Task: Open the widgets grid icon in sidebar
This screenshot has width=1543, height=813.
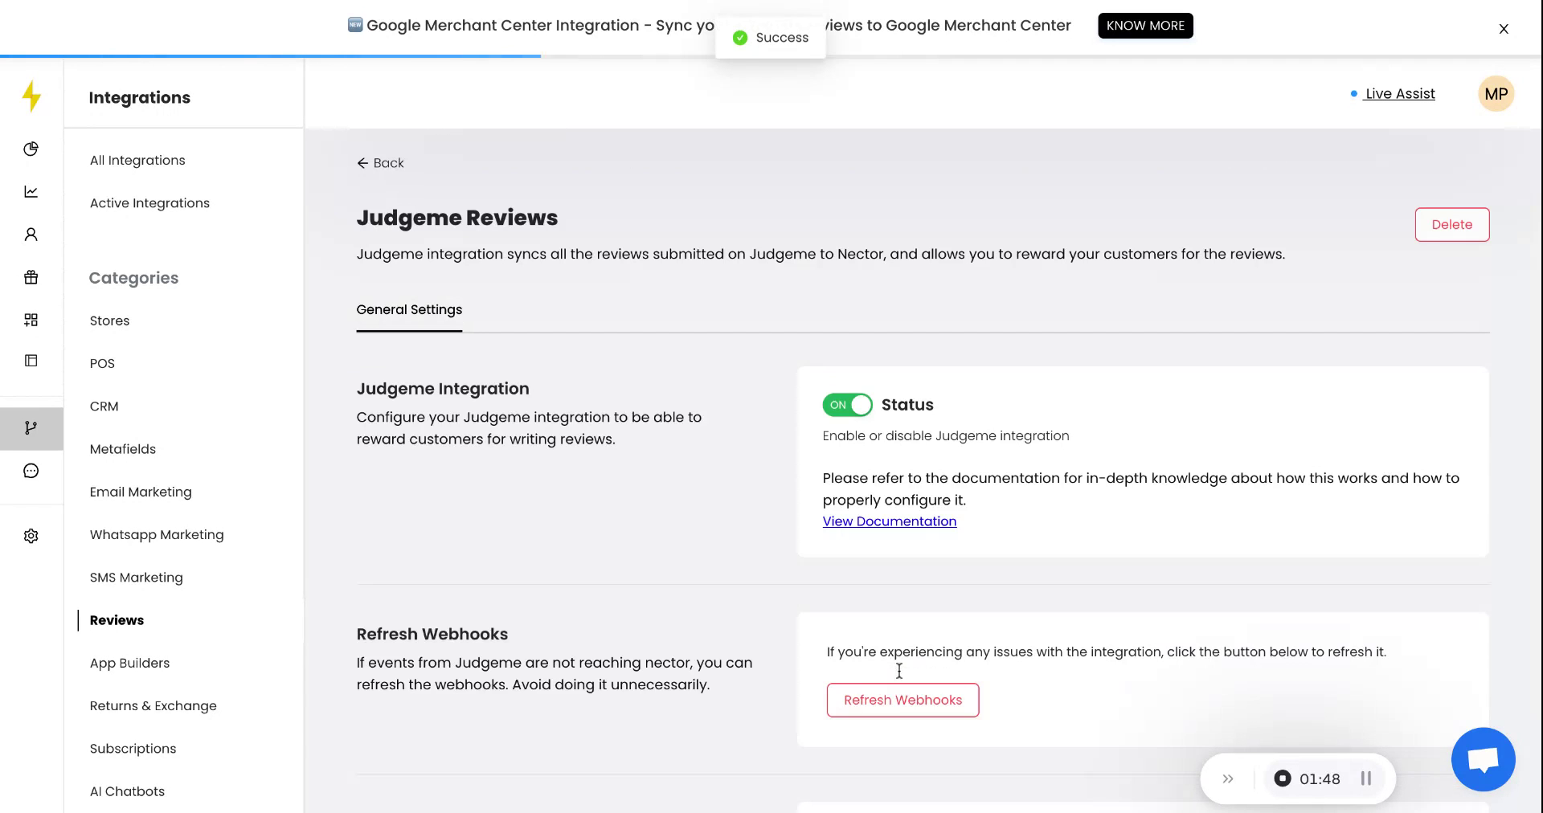Action: point(31,320)
